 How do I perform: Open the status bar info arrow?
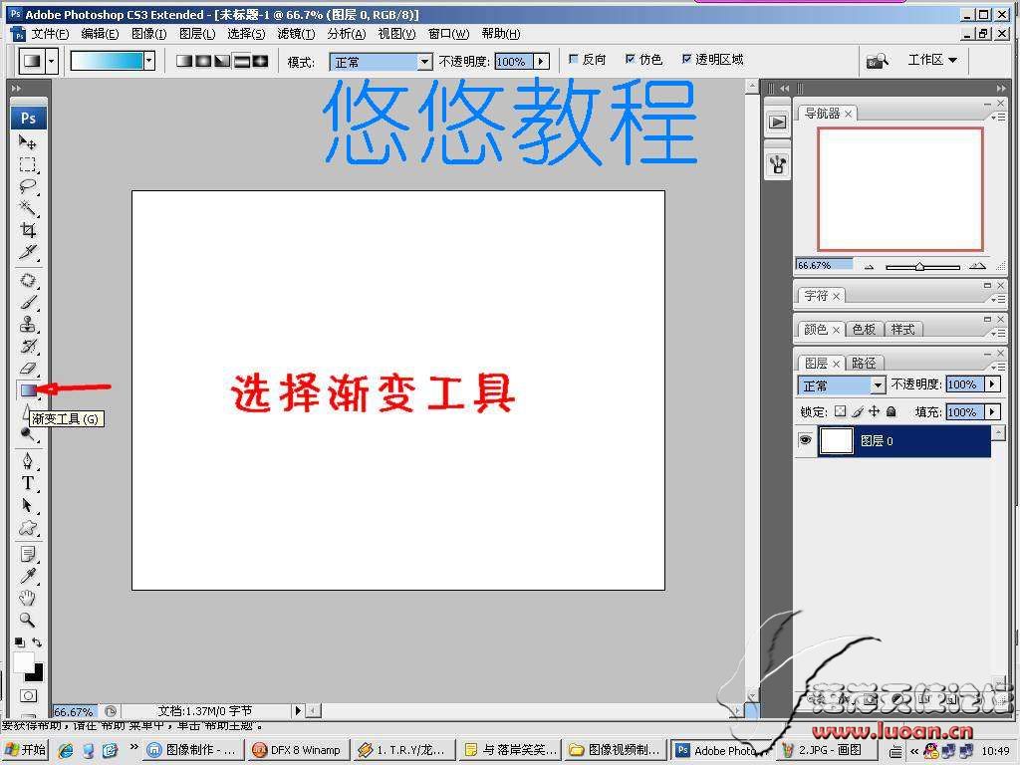(298, 710)
